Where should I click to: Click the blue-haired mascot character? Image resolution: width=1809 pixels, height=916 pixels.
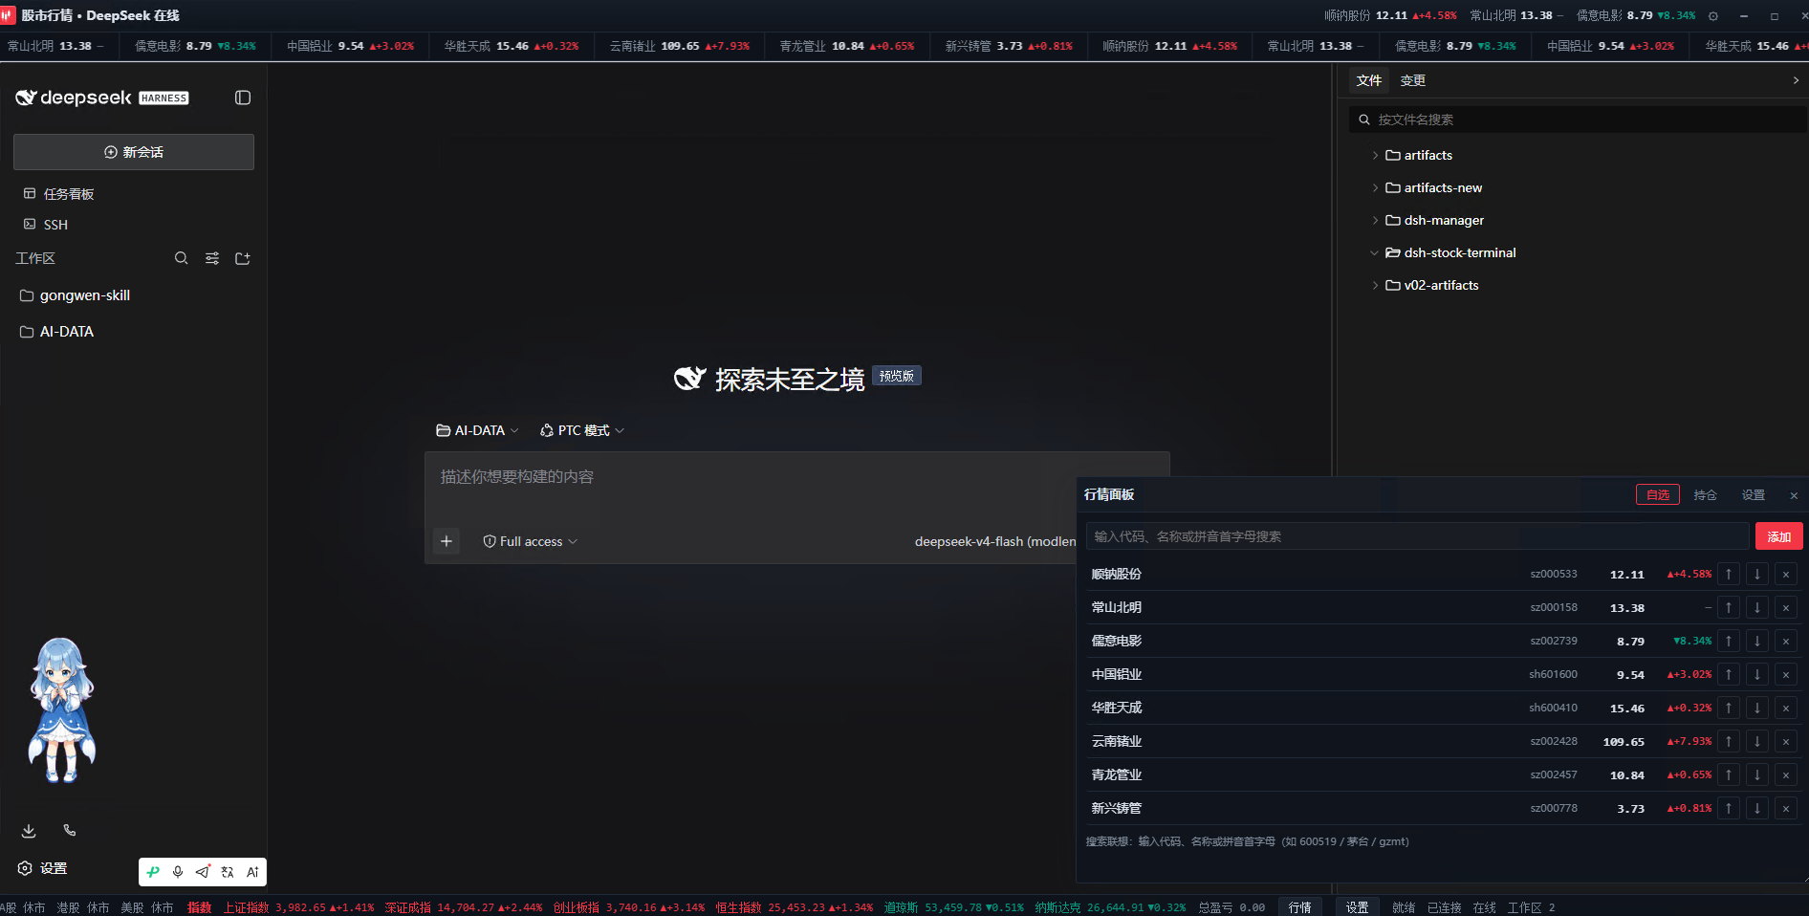click(62, 710)
